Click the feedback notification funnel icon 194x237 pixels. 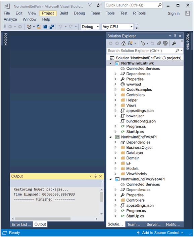point(90,5)
